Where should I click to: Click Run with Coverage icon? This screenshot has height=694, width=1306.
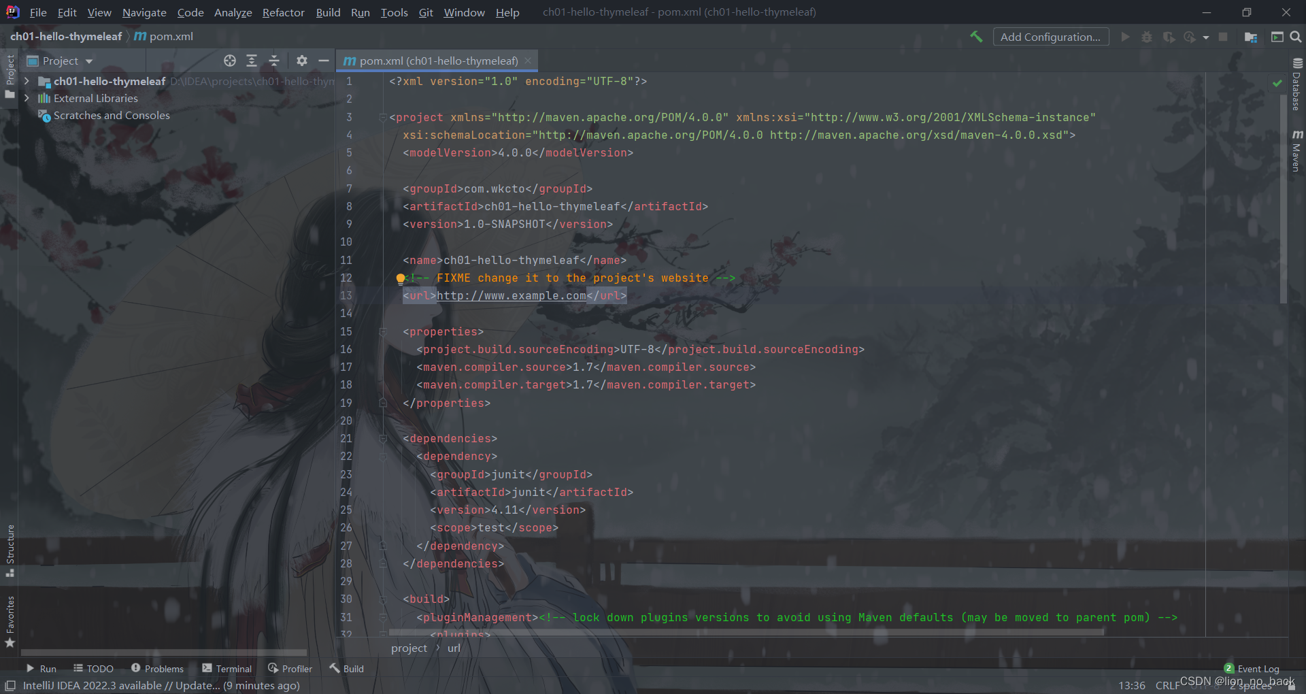click(1169, 37)
